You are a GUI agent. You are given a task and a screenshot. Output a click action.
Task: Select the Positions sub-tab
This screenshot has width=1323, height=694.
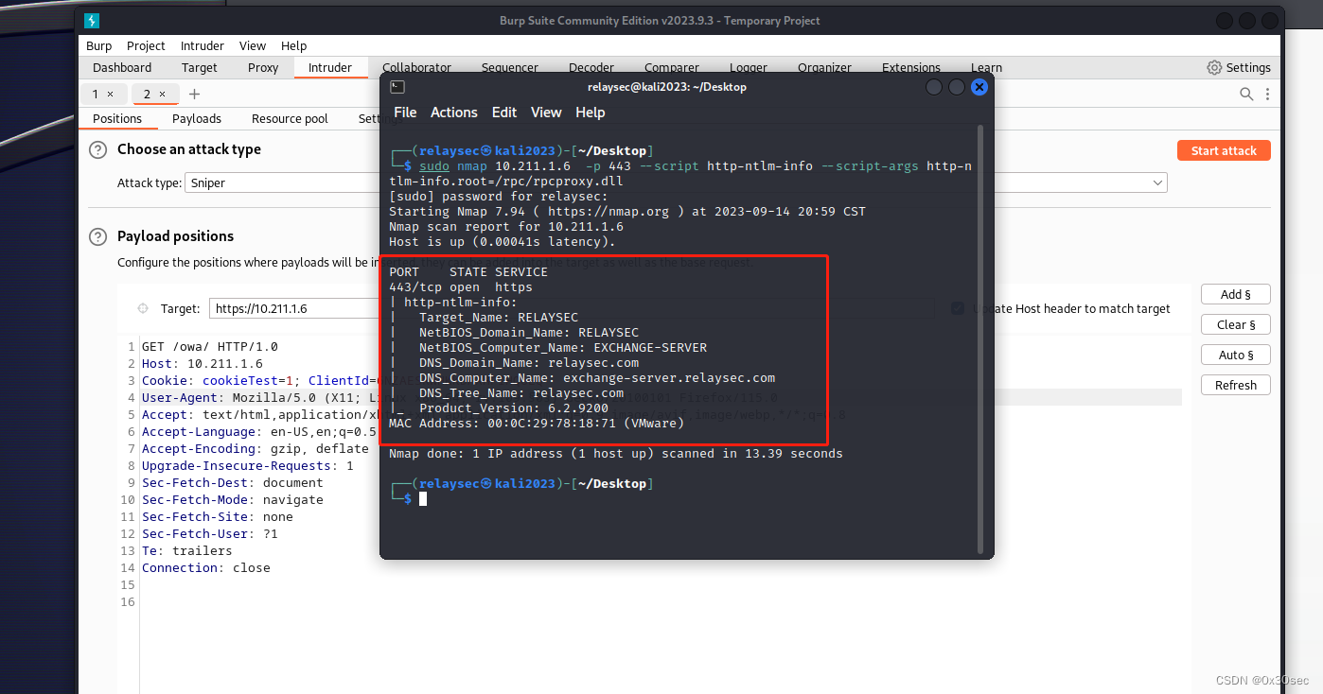(117, 118)
